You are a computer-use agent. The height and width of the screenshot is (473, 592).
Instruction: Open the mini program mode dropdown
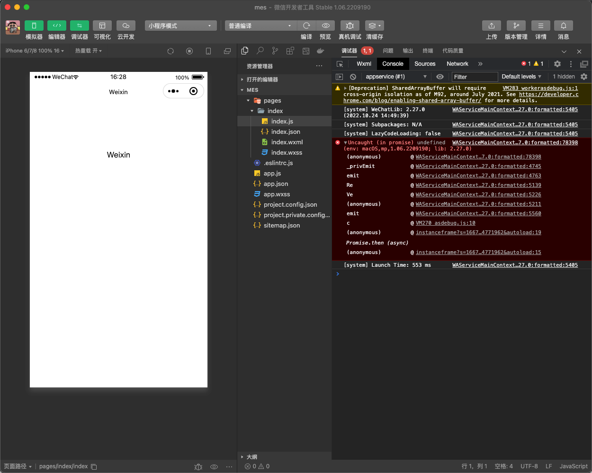(x=180, y=26)
